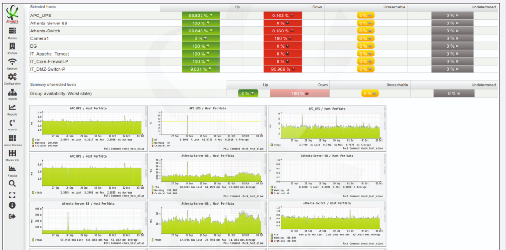The height and width of the screenshot is (250, 506).
Task: Open the Fascia area-chart icon
Action: [x=12, y=168]
